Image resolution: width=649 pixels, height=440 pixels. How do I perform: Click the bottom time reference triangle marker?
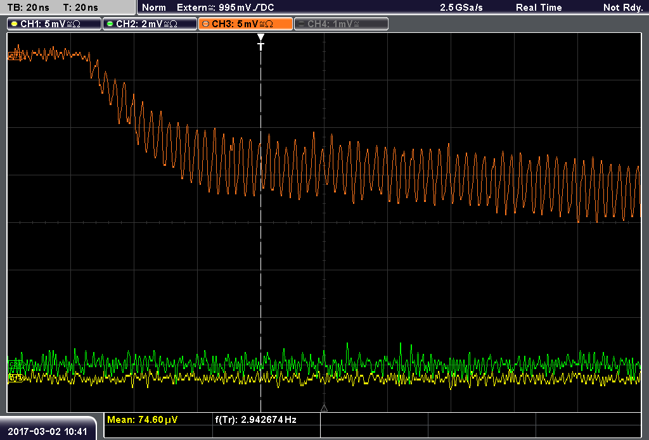coord(324,408)
